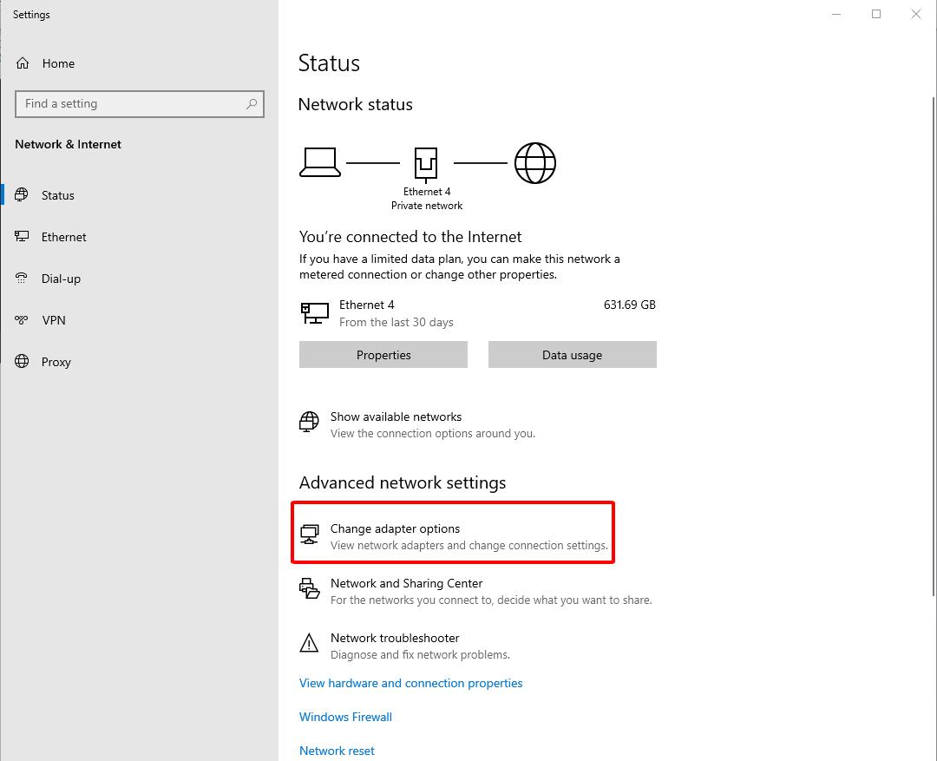Click the Ethernet monitor icon in sidebar

pos(22,237)
